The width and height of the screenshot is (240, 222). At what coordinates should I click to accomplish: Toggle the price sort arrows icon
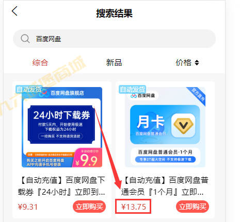point(197,63)
